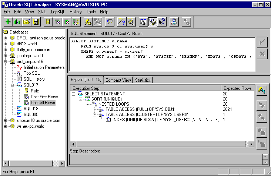Open the History menu
The height and width of the screenshot is (176, 271).
(x=76, y=12)
